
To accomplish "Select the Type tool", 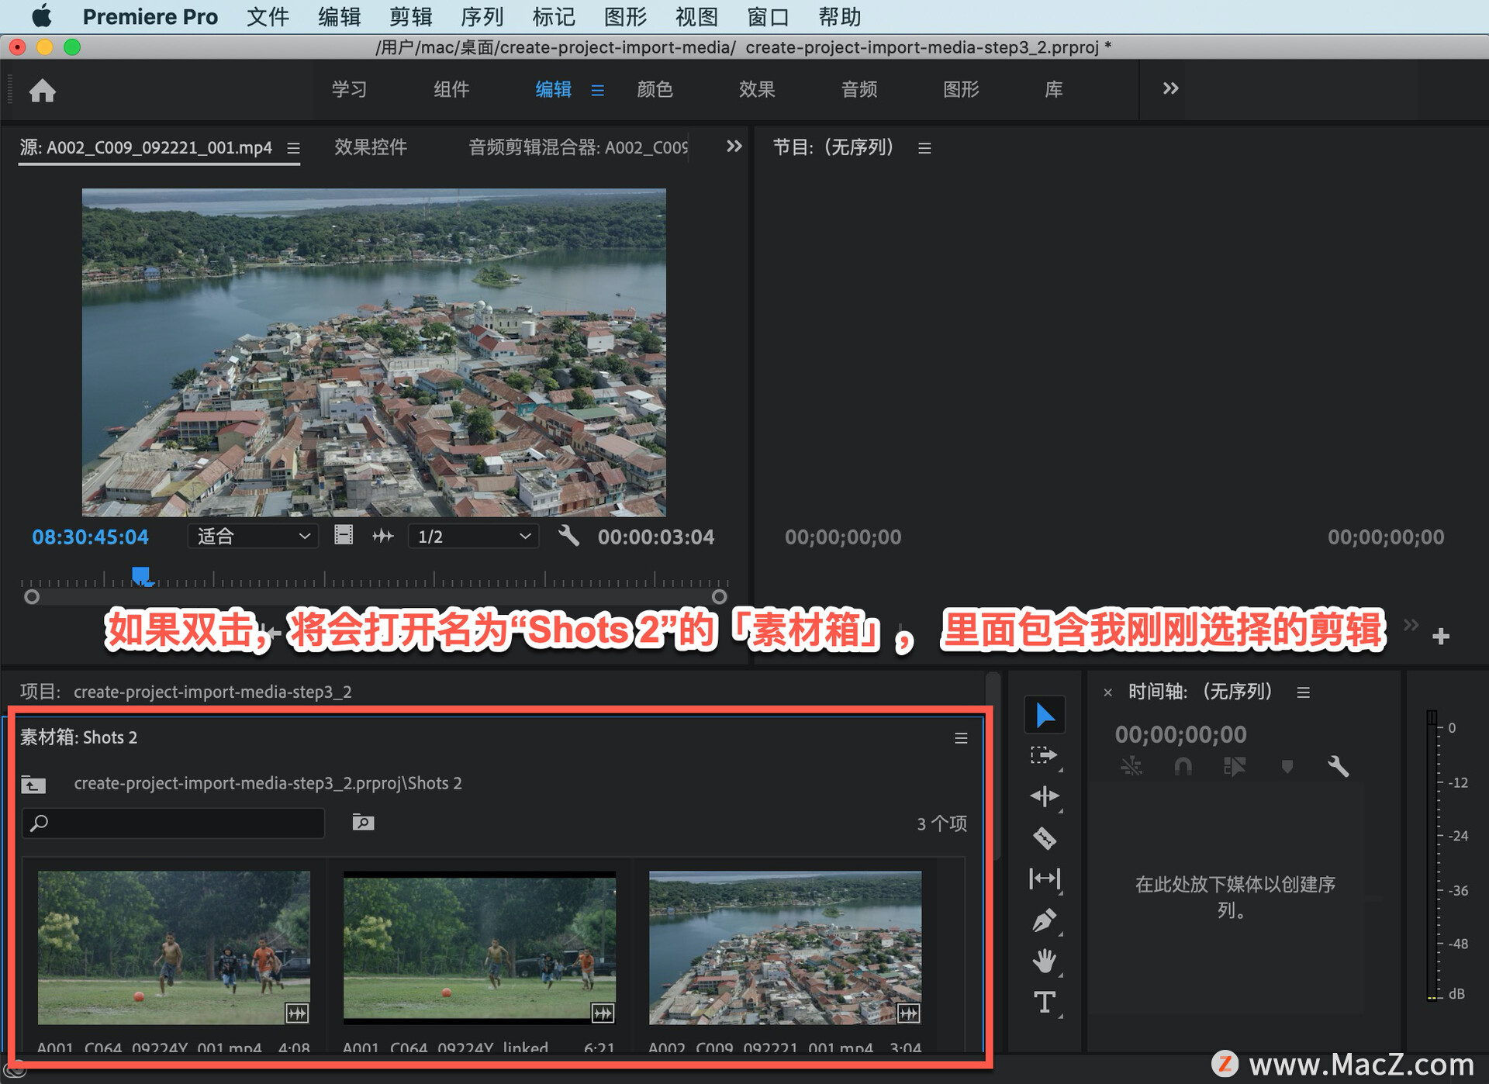I will click(1044, 1003).
